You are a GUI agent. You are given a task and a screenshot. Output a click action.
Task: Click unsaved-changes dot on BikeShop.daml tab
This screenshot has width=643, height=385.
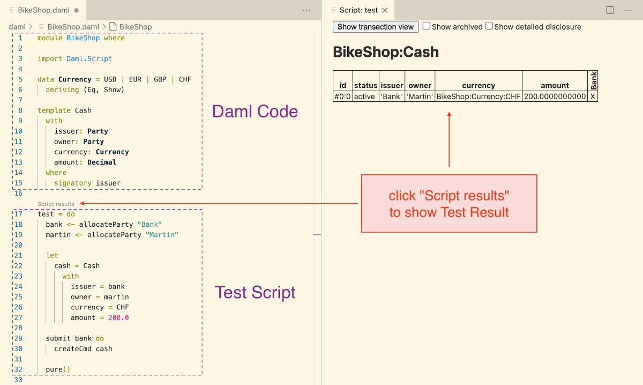click(77, 10)
